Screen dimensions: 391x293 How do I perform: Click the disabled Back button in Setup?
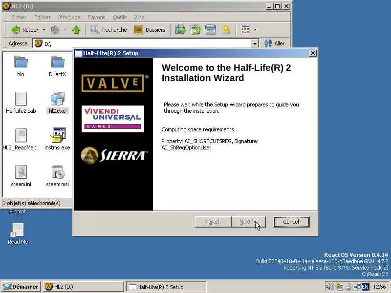(213, 222)
